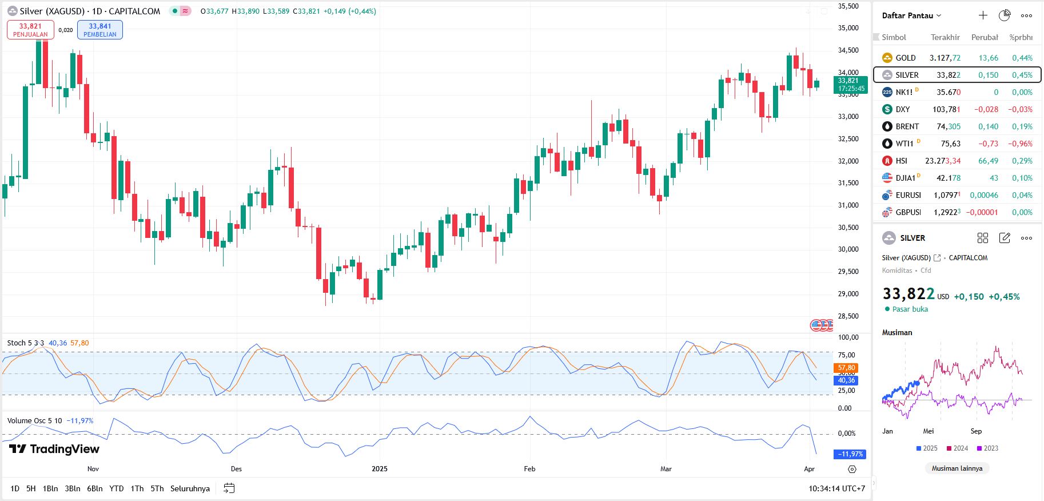This screenshot has height=501, width=1044.
Task: Select GOLD in the watchlist
Action: (906, 58)
